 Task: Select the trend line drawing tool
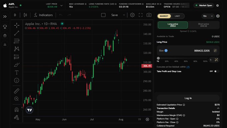pyautogui.click(x=17, y=33)
